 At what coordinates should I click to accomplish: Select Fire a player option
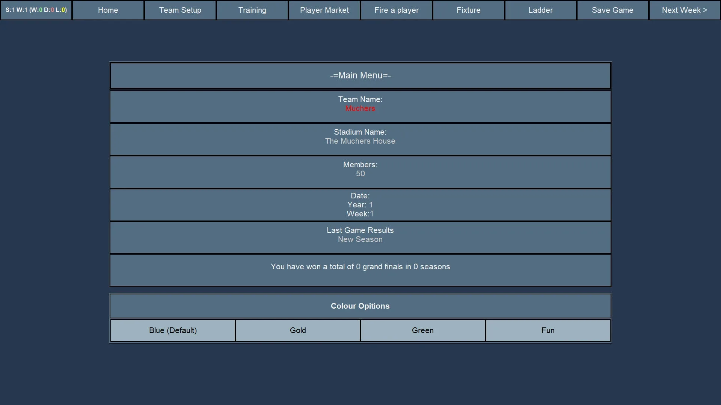click(396, 10)
